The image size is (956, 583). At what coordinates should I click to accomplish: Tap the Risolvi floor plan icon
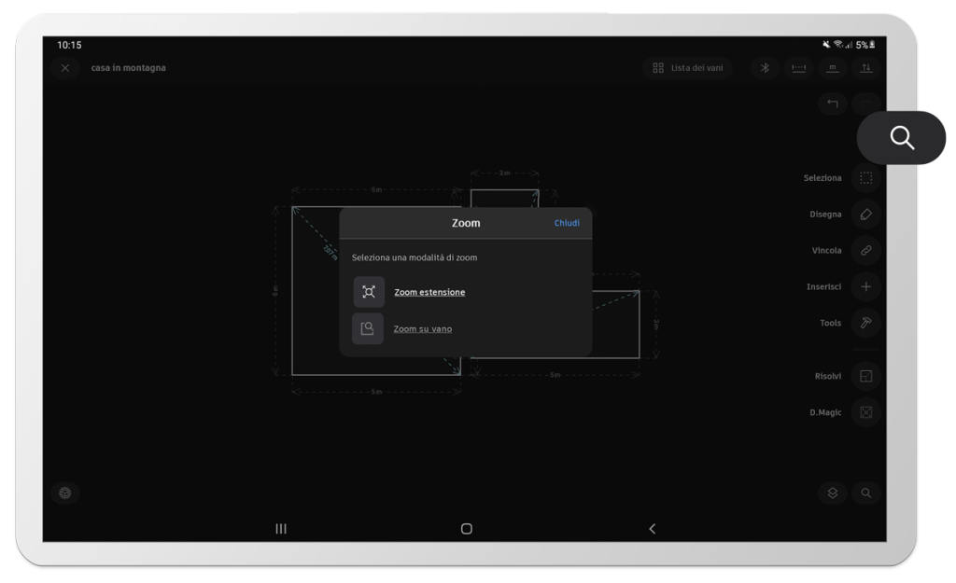pyautogui.click(x=865, y=376)
